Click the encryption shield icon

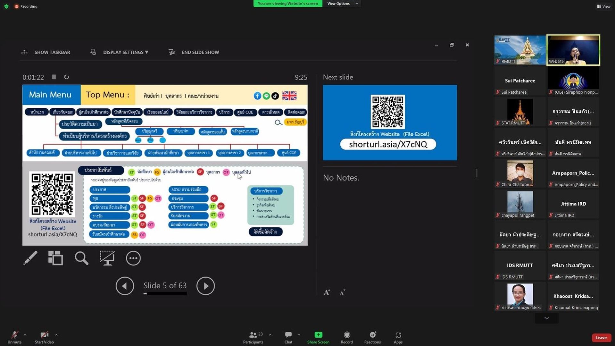[x=6, y=6]
